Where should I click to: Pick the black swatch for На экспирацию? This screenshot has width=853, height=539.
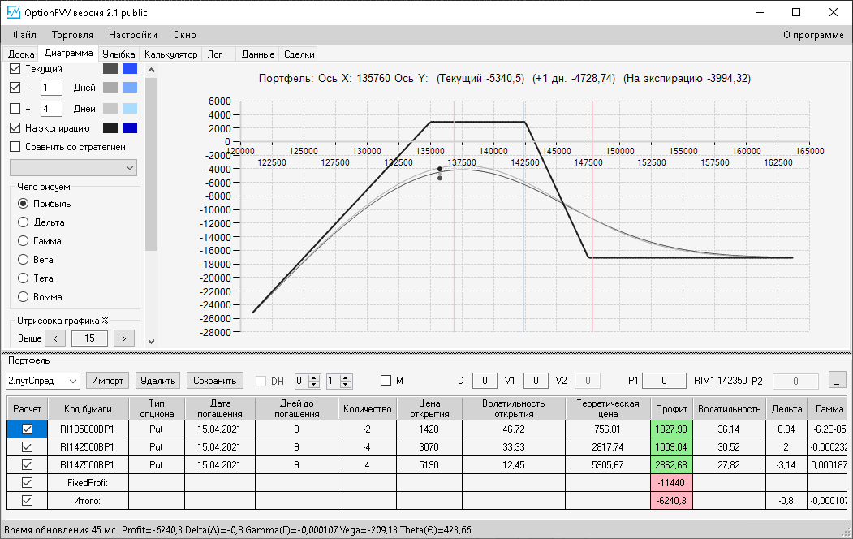[x=110, y=127]
